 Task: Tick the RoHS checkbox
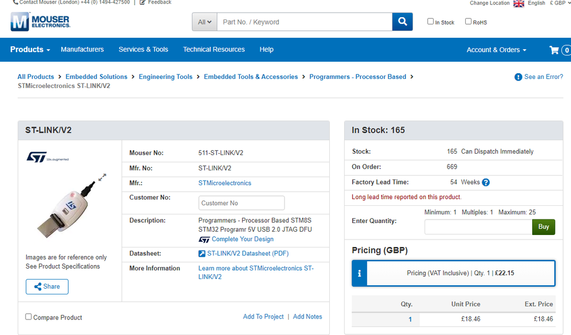[x=468, y=22]
